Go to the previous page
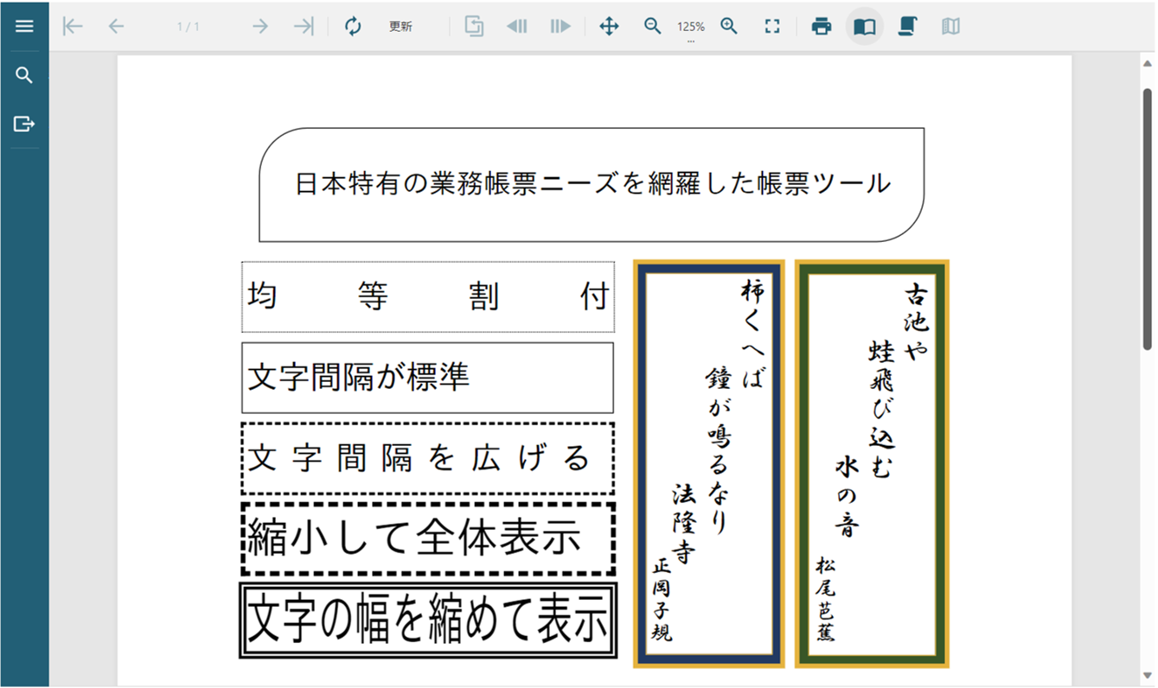The height and width of the screenshot is (688, 1158). 116,26
